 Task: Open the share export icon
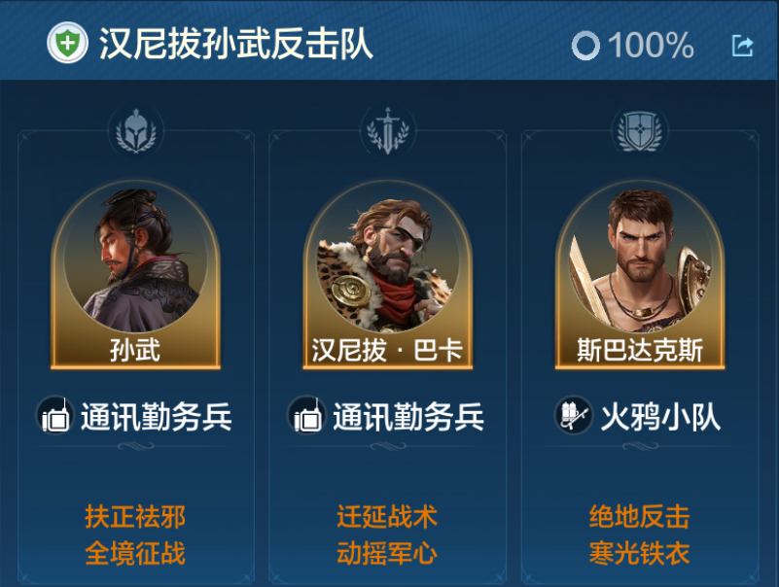point(742,46)
